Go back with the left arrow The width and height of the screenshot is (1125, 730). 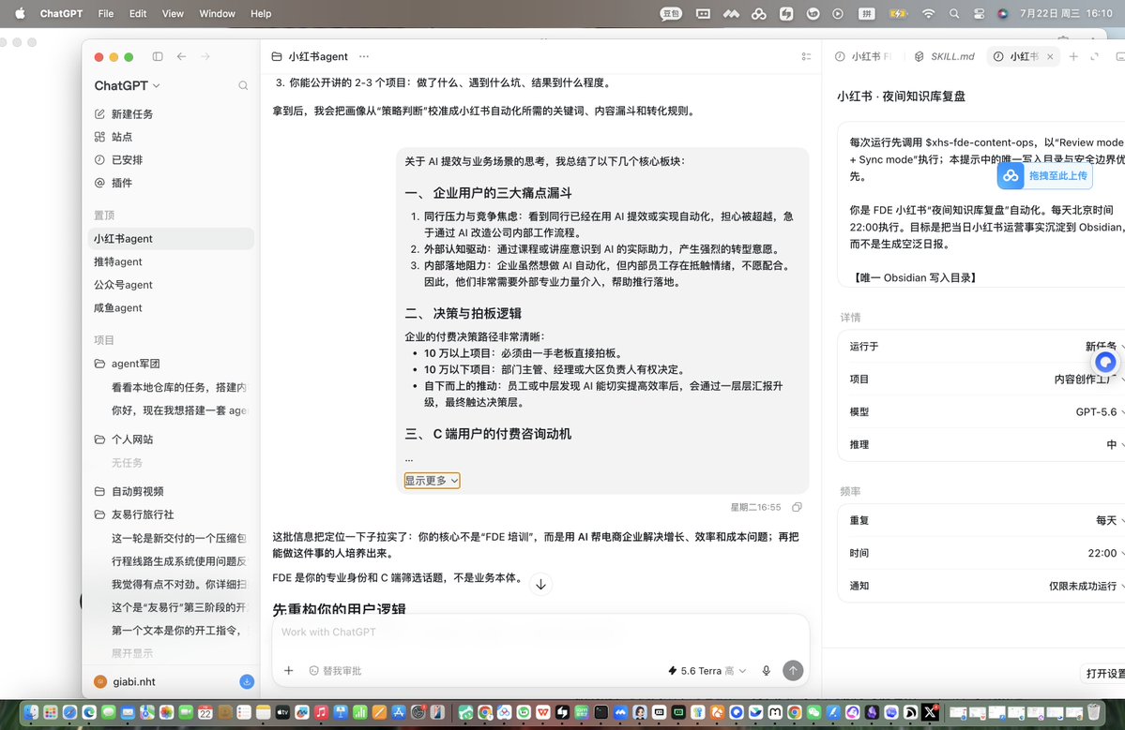coord(181,56)
